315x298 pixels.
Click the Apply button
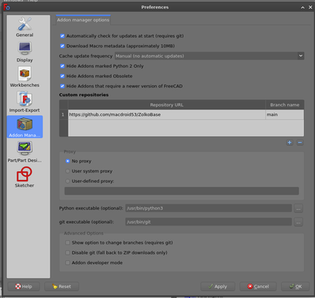coord(218,286)
